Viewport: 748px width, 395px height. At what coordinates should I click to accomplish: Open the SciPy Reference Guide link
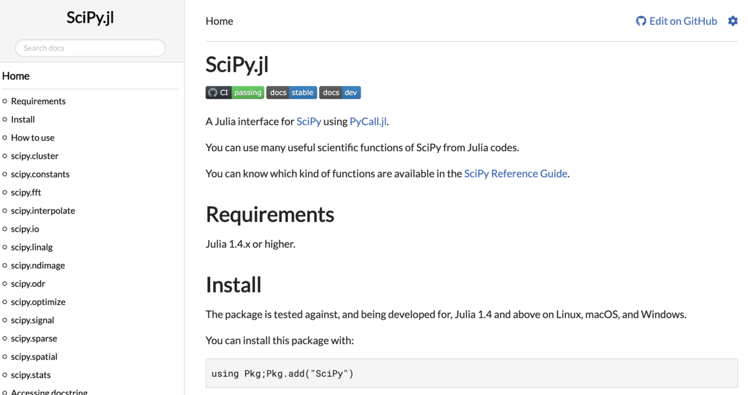pos(515,174)
